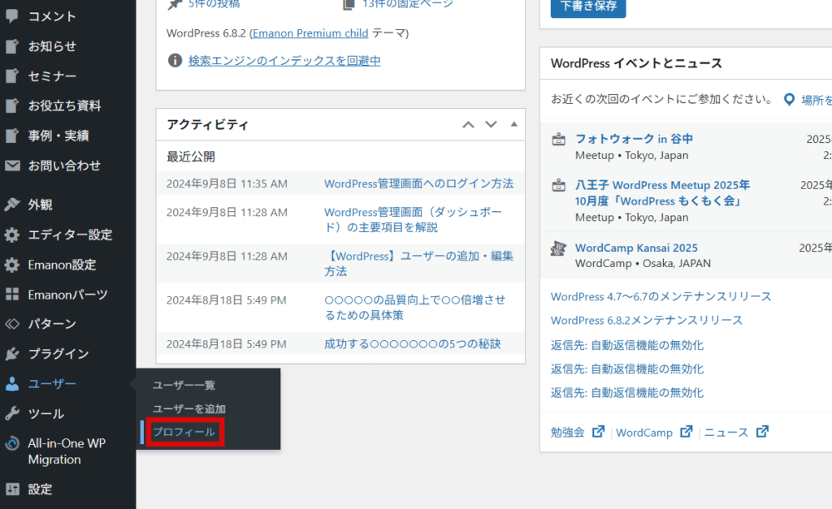Screen dimensions: 832x509
Task: Click the Tools wrench icon
Action: coord(12,414)
